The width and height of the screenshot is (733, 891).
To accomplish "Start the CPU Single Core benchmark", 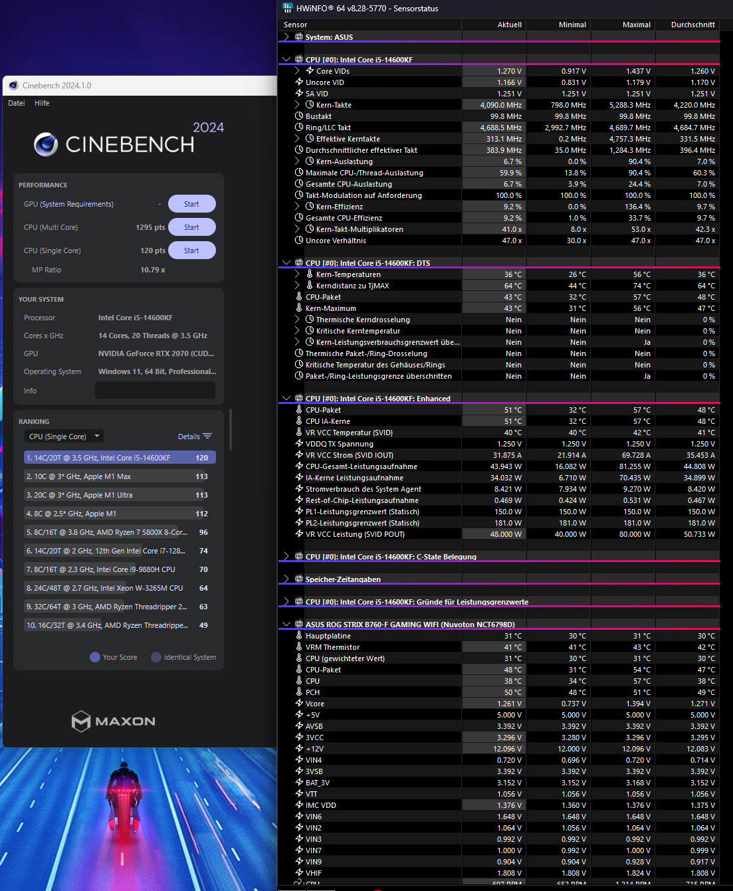I will coord(191,250).
